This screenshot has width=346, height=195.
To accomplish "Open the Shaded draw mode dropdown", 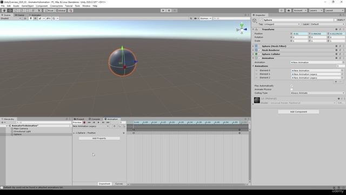I will click(x=11, y=18).
